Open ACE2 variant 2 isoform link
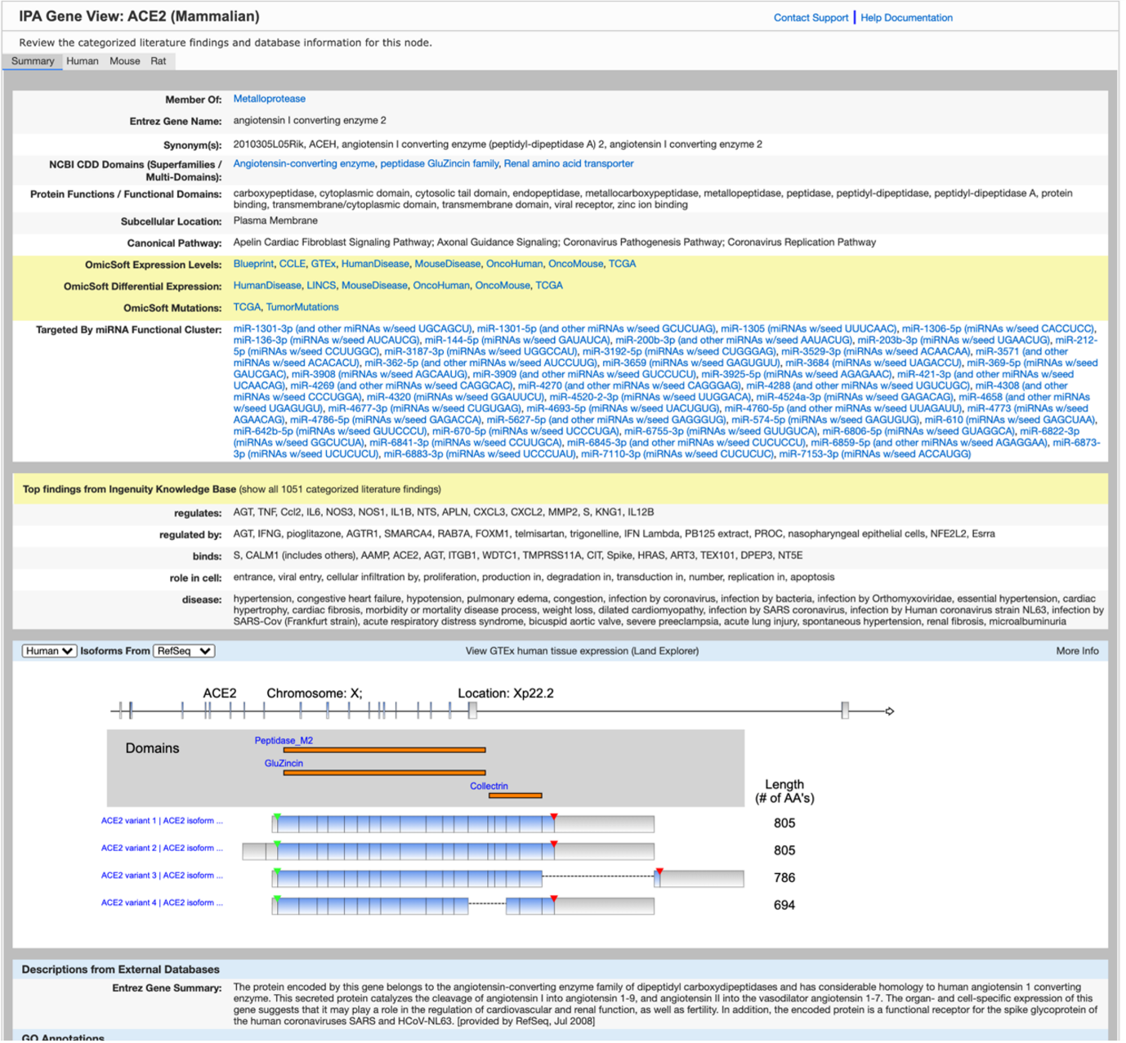Screen dimensions: 1126x1043 162,849
